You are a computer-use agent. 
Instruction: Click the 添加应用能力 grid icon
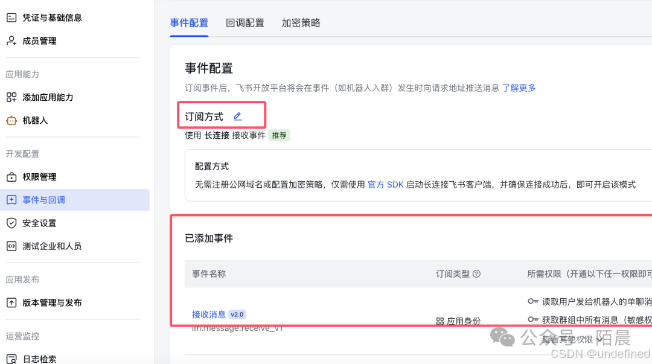(x=11, y=97)
